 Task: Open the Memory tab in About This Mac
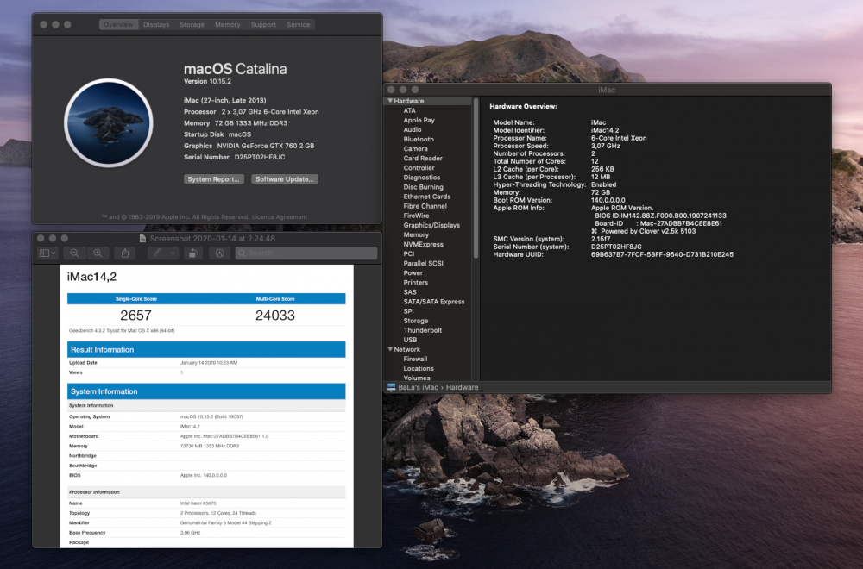point(227,25)
